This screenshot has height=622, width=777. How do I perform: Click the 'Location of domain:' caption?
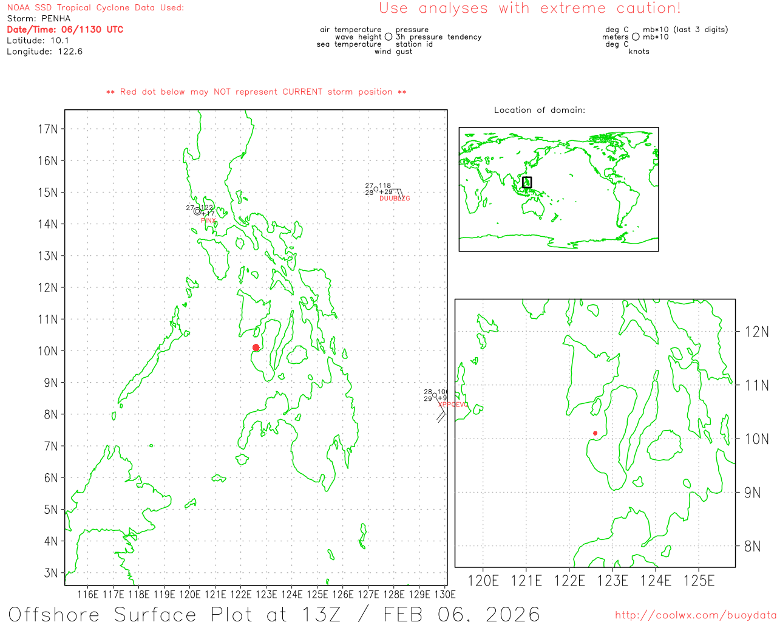point(540,110)
